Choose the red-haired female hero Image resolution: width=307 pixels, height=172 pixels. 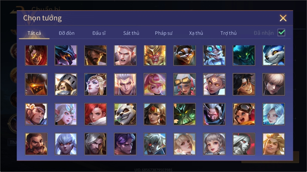96,114
